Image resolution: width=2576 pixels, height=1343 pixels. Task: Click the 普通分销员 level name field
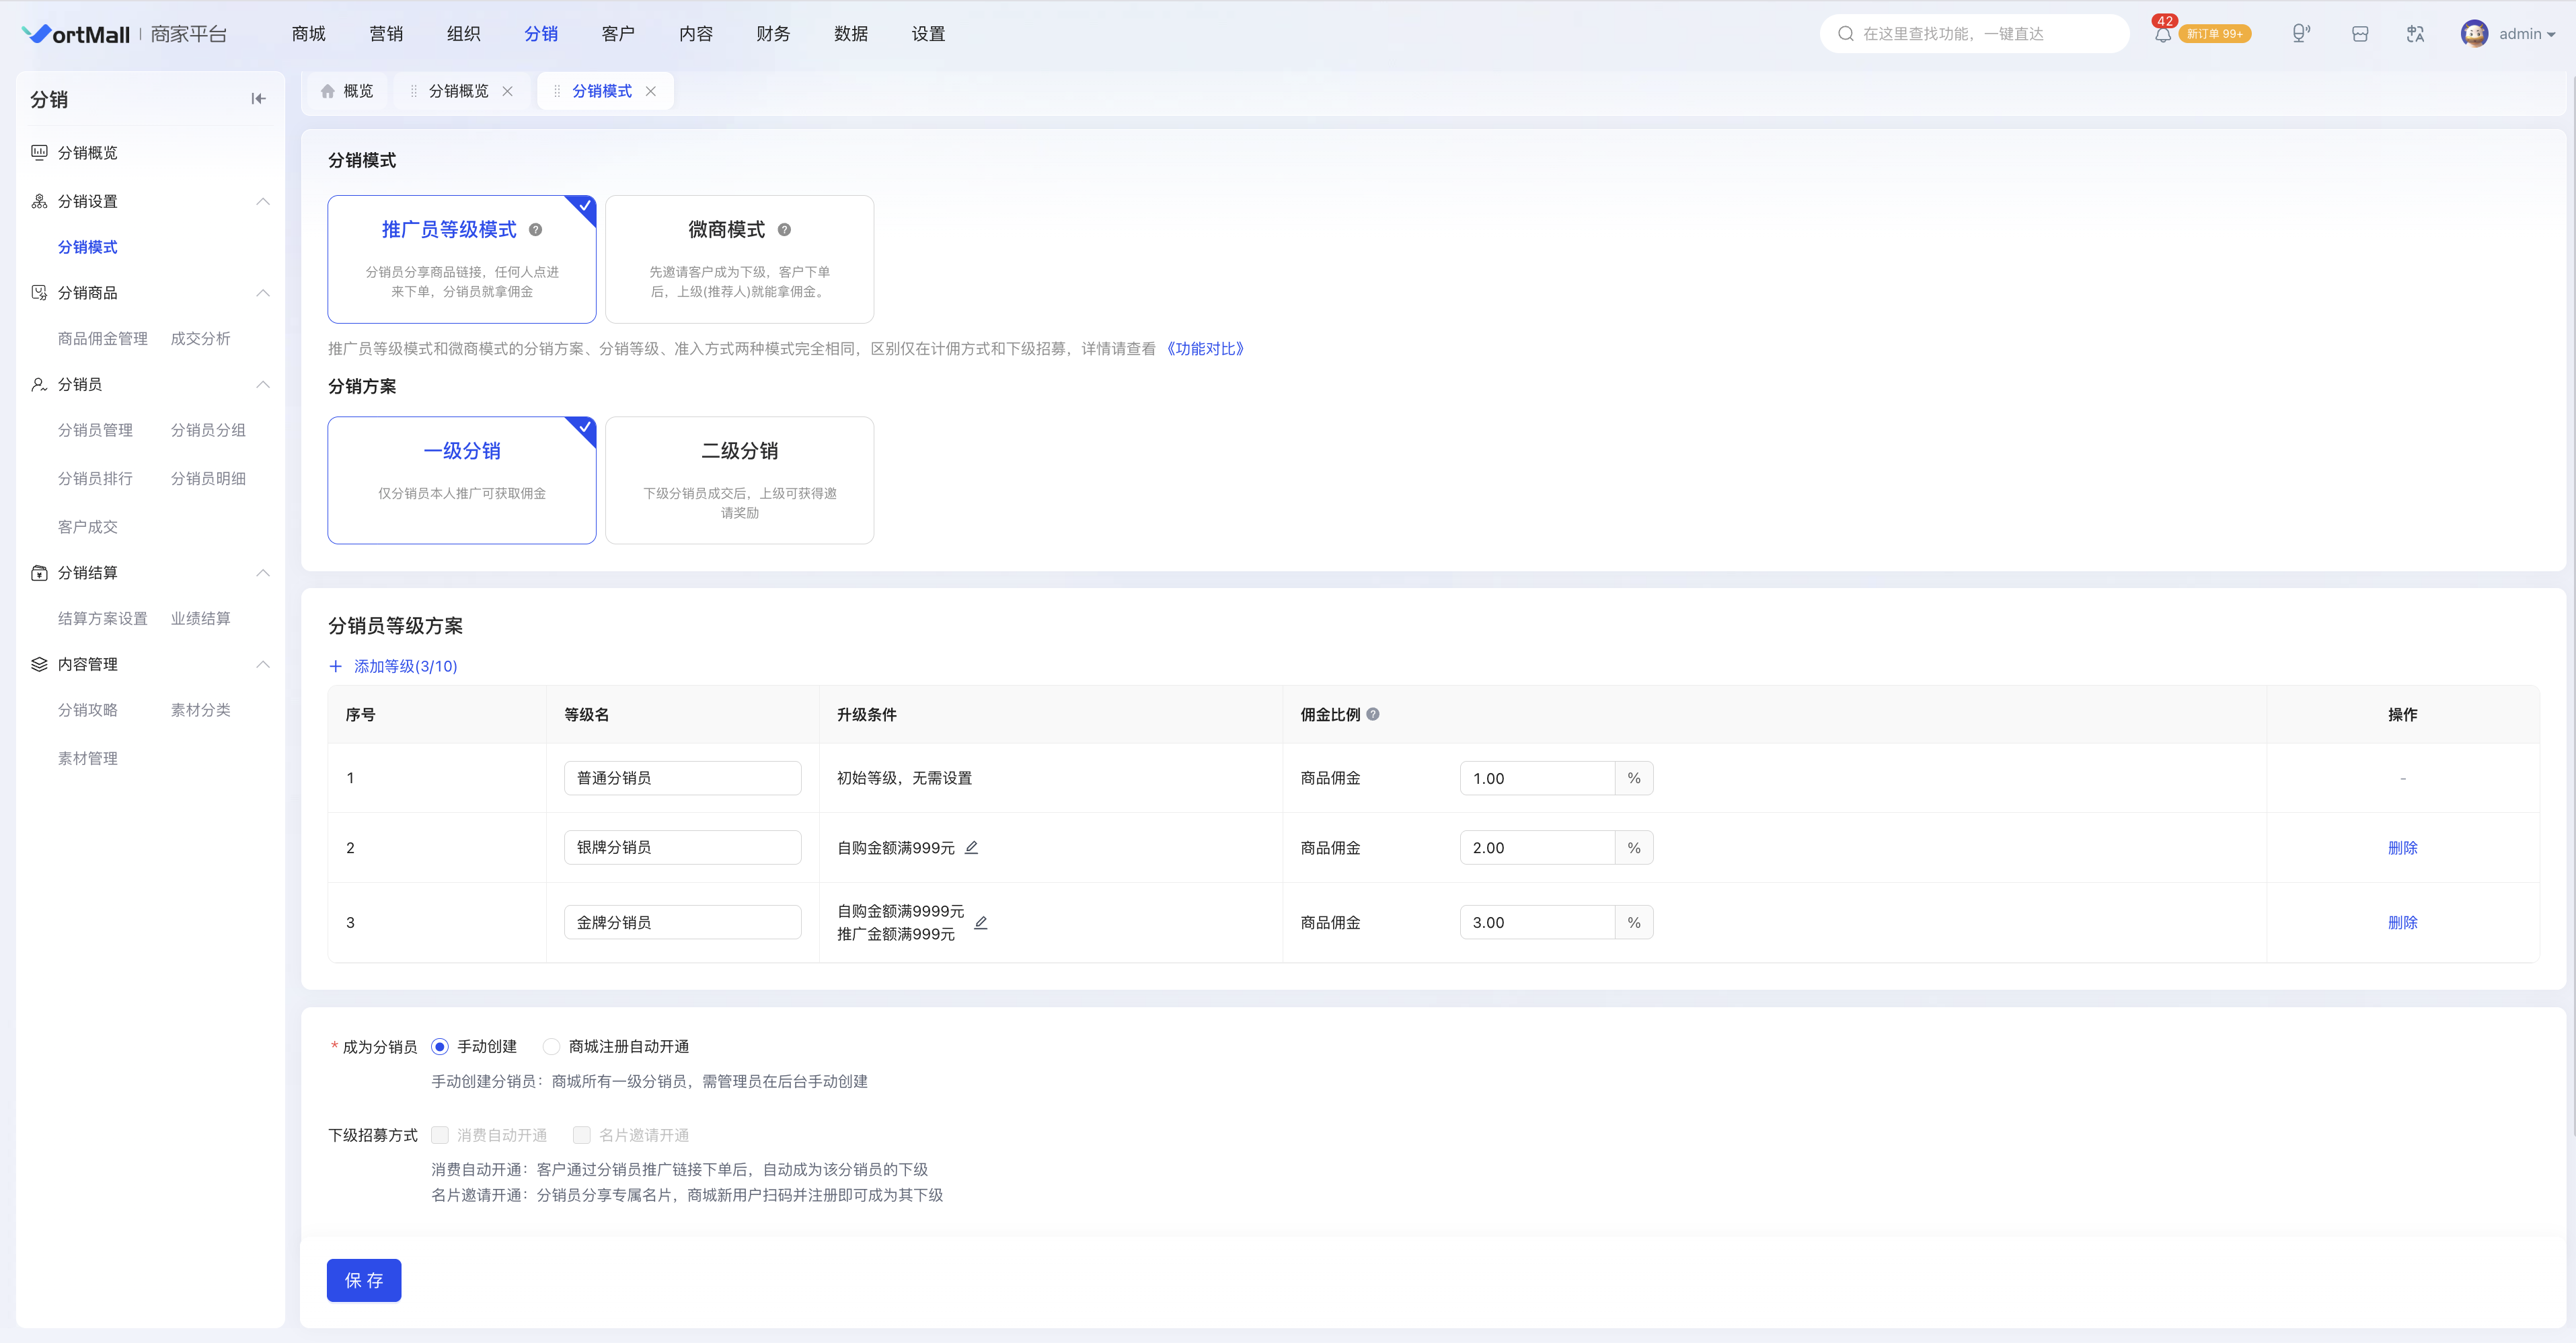click(x=683, y=778)
